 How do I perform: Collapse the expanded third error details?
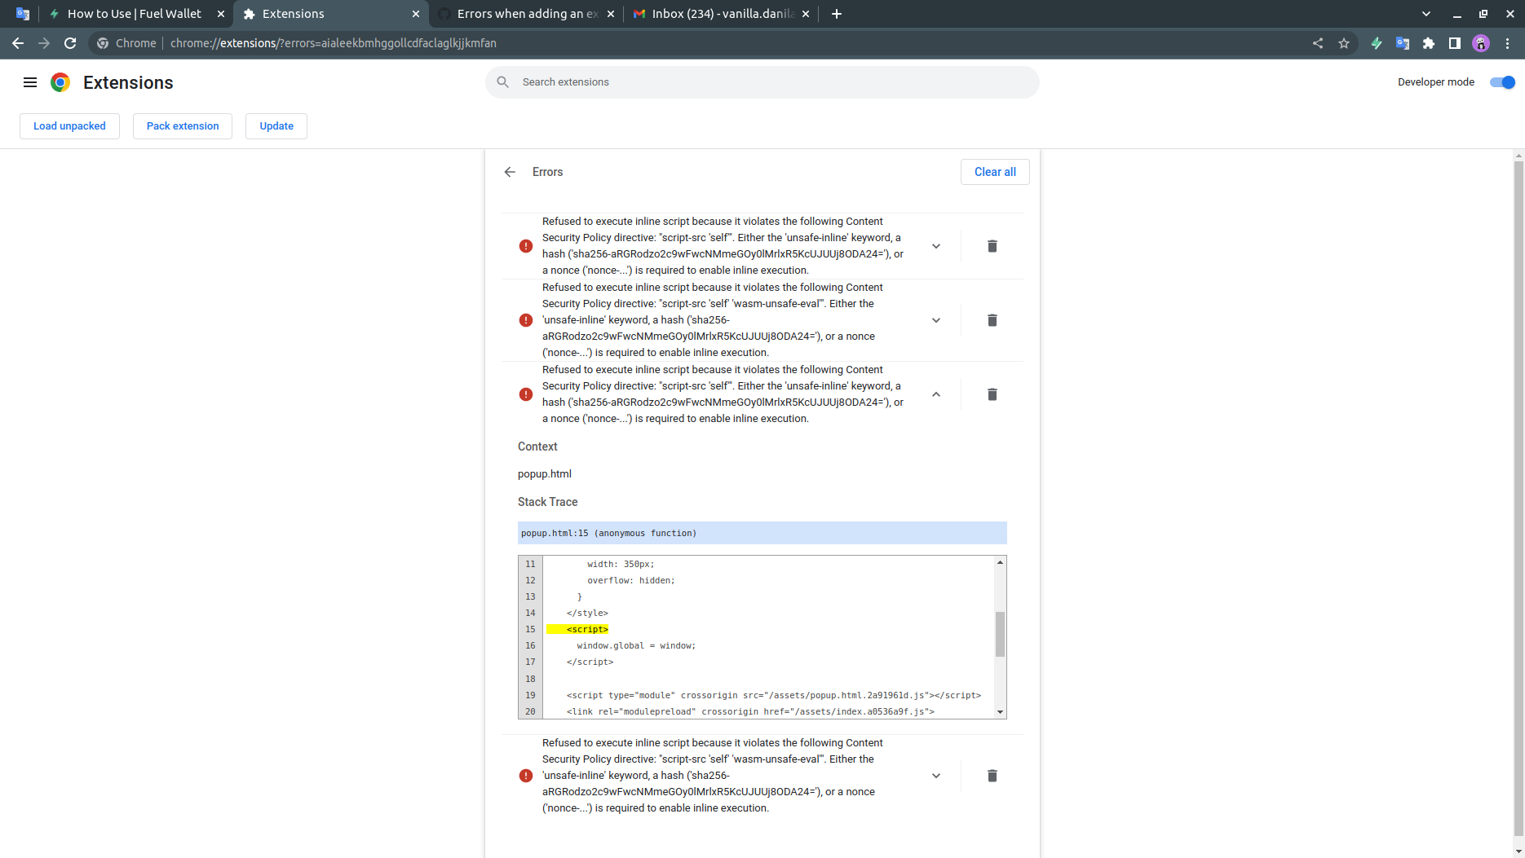[936, 394]
